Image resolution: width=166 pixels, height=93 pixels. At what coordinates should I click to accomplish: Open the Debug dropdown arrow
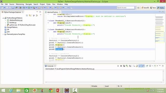pyautogui.click(x=26, y=8)
